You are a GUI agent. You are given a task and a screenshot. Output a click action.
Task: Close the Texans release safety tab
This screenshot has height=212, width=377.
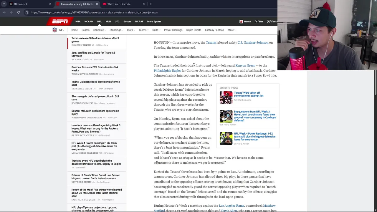tap(97, 4)
